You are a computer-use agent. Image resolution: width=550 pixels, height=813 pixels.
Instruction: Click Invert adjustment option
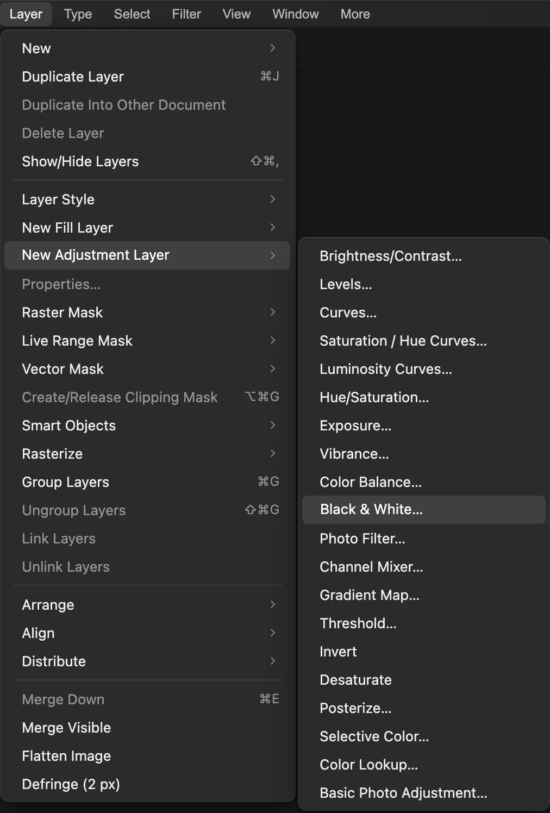click(423, 652)
